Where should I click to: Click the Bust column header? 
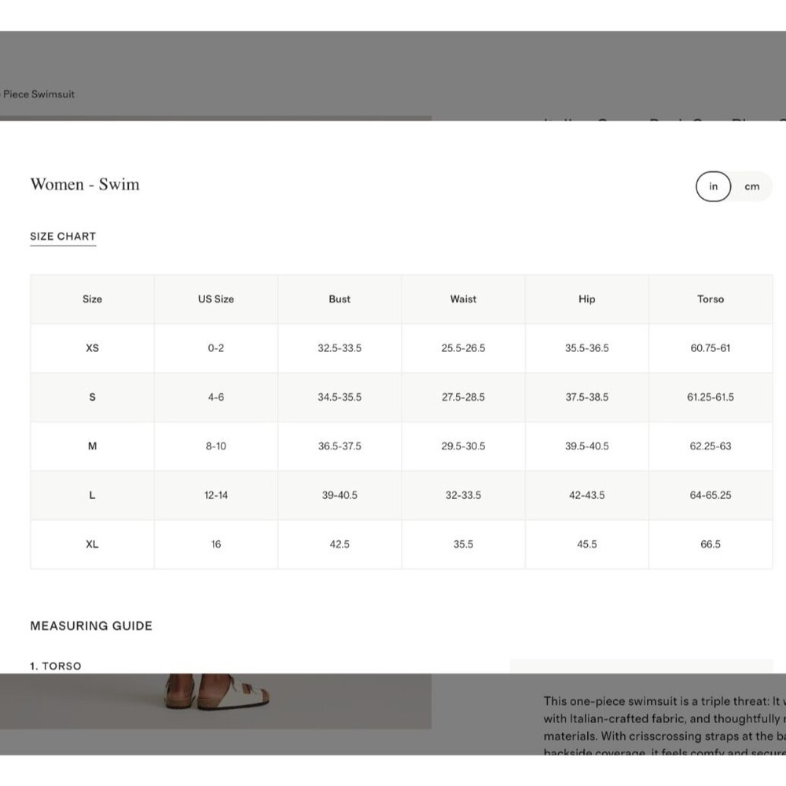[x=340, y=299]
